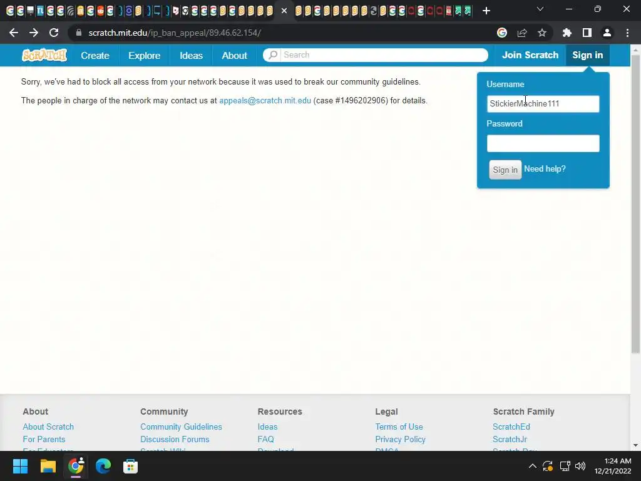Go back using browser back arrow
The width and height of the screenshot is (641, 481).
click(14, 33)
